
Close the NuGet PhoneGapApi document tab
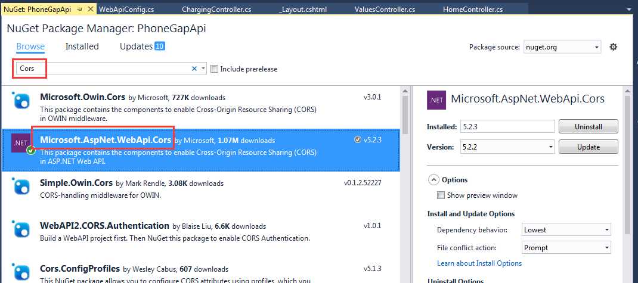point(89,10)
